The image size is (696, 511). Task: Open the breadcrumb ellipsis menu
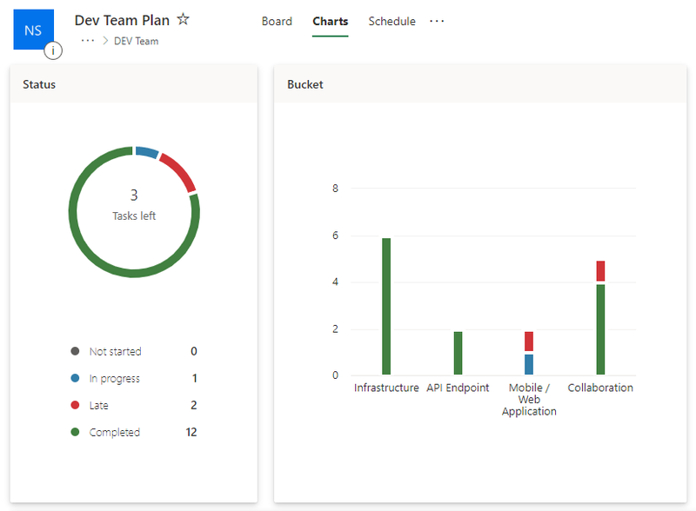(x=89, y=41)
